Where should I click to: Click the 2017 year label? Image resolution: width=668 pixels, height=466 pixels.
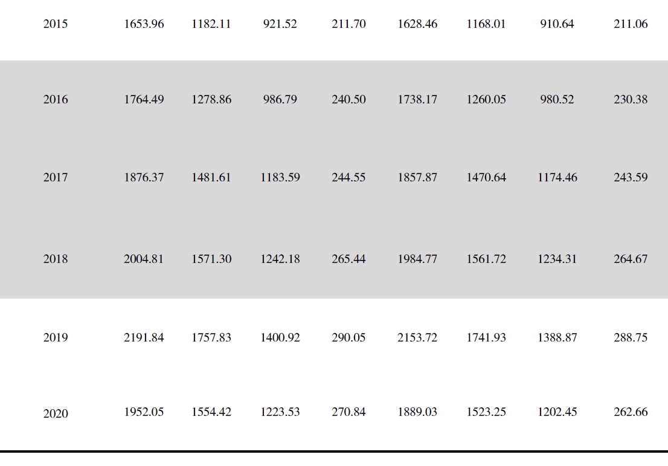tap(56, 178)
